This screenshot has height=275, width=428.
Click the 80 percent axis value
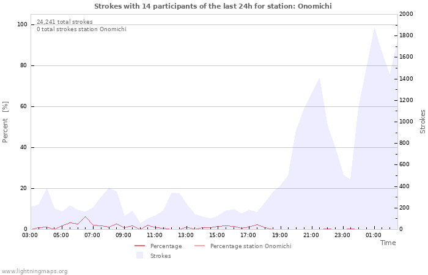[x=23, y=65]
